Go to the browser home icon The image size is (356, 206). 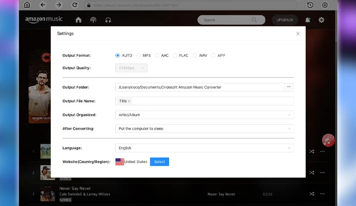point(27,5)
